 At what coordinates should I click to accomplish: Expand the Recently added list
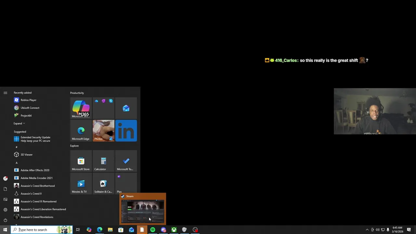coord(19,123)
